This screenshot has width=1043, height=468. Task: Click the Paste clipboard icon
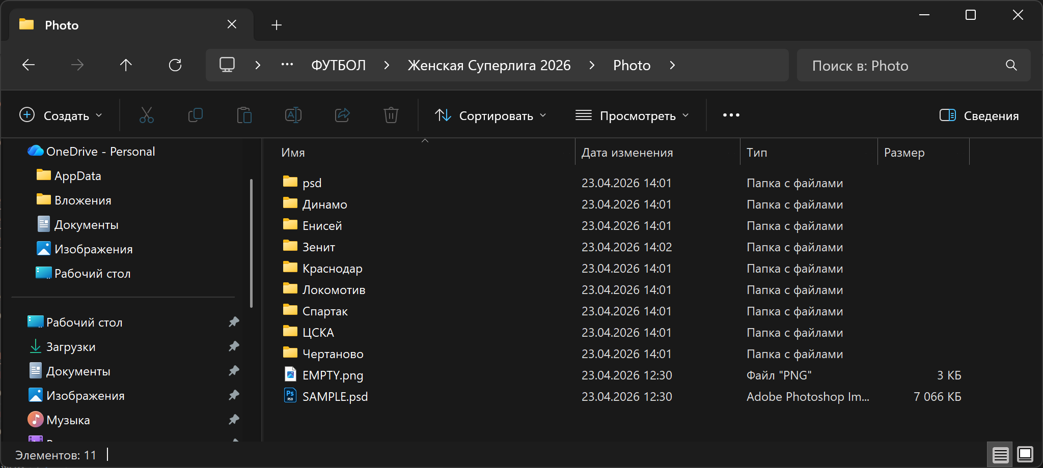pyautogui.click(x=244, y=115)
